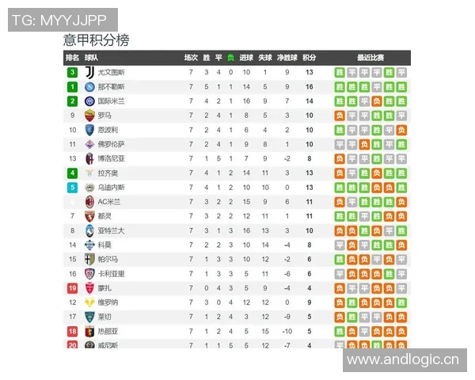Click the Juventus club crest
The width and height of the screenshot is (475, 380).
point(89,73)
